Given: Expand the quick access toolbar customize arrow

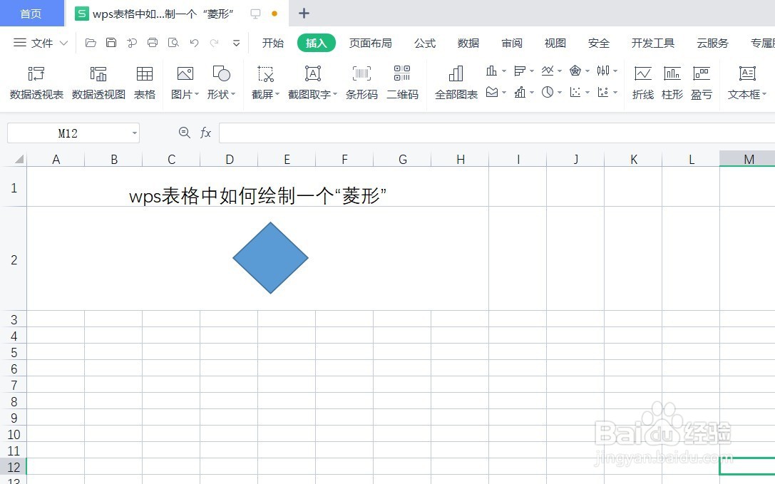Looking at the screenshot, I should pos(236,43).
